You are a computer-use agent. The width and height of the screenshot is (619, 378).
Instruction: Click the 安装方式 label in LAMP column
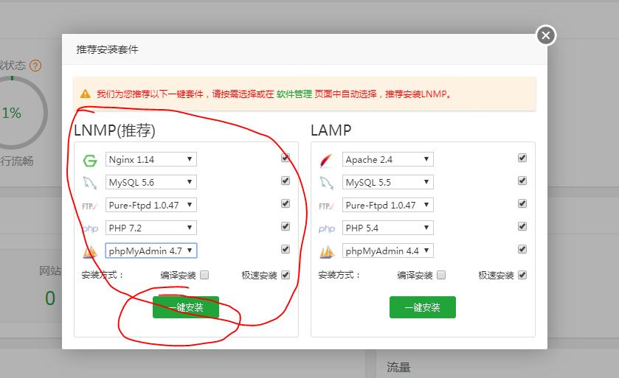(339, 275)
